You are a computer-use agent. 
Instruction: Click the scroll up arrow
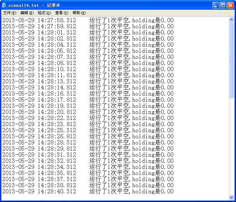tap(231, 19)
